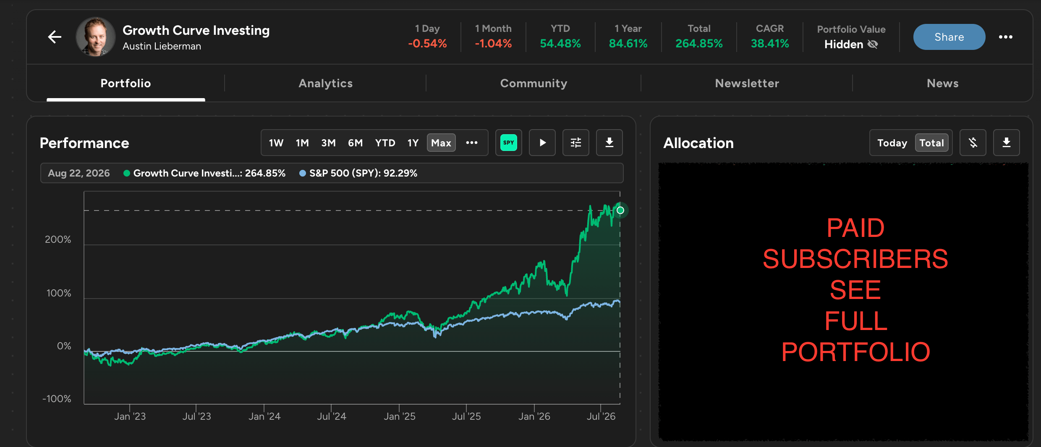
Task: Select the 1Y time range
Action: pyautogui.click(x=413, y=143)
